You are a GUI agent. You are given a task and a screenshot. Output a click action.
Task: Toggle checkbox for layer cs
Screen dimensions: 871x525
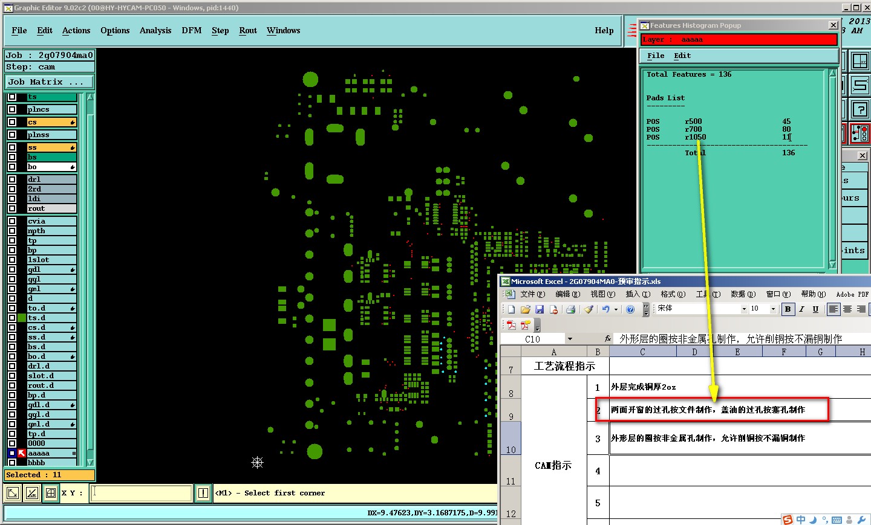12,122
